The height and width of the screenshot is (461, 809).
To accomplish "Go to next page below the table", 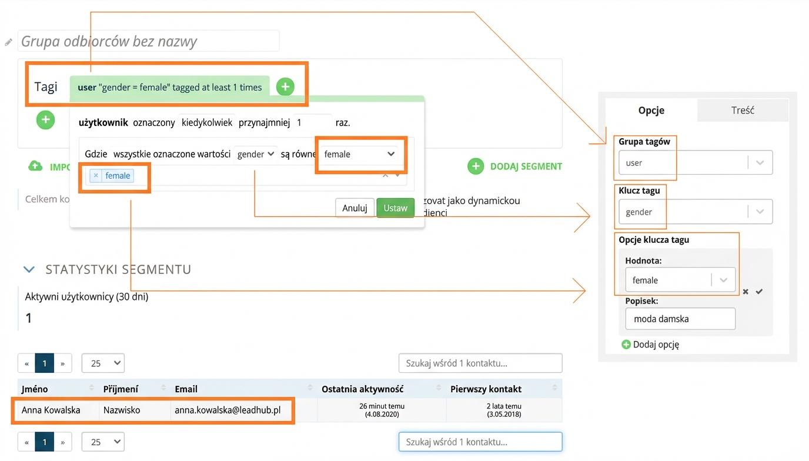I will click(63, 442).
